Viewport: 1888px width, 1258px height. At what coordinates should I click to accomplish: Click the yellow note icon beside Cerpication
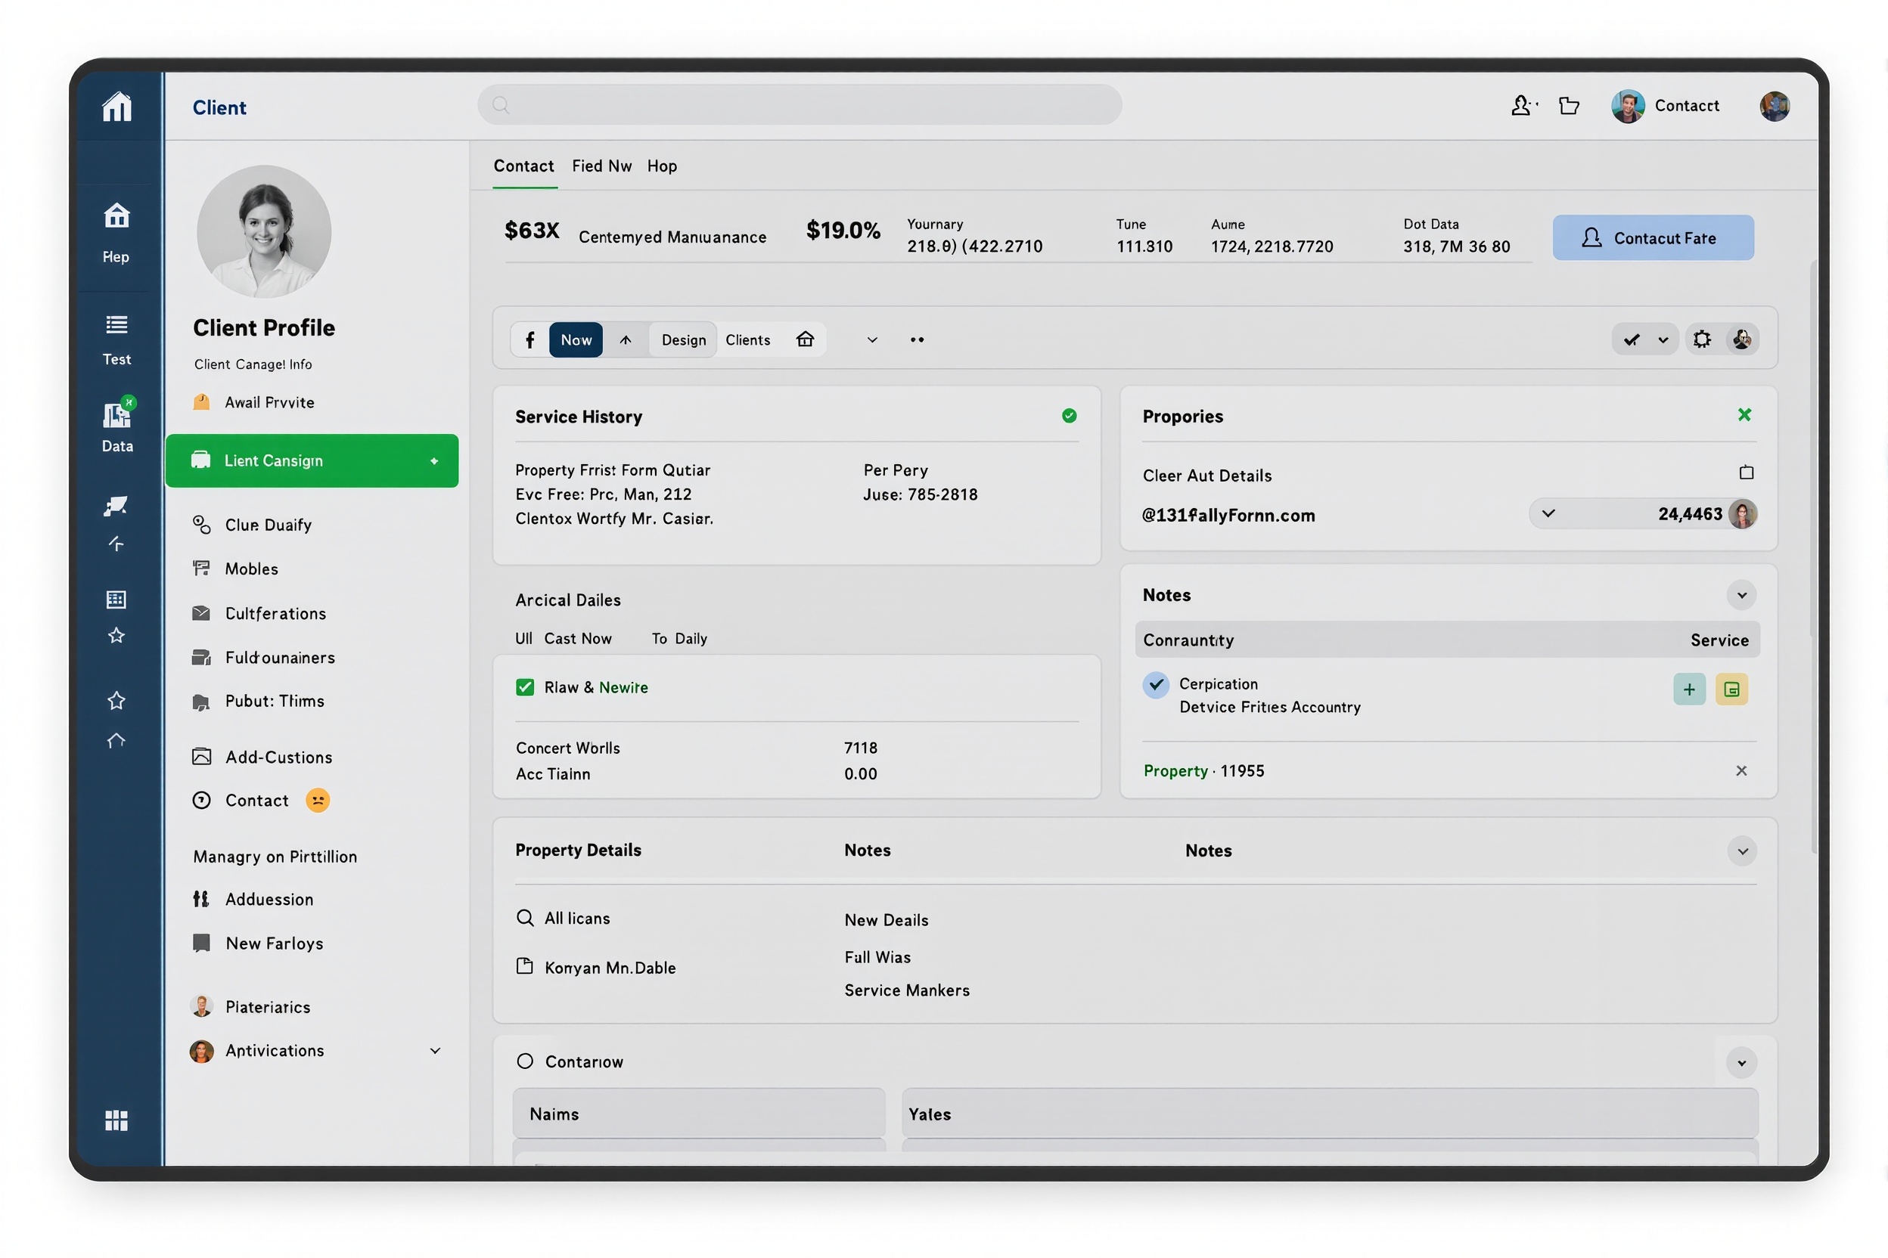(x=1731, y=689)
